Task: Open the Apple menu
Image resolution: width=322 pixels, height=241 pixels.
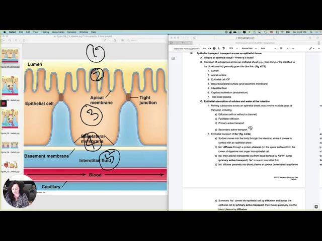Action: 5,32
